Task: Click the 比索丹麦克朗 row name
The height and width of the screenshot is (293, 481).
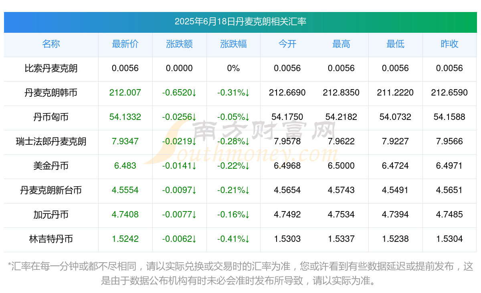Action: [x=51, y=68]
